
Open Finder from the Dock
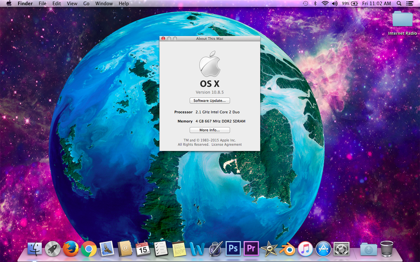coord(34,249)
